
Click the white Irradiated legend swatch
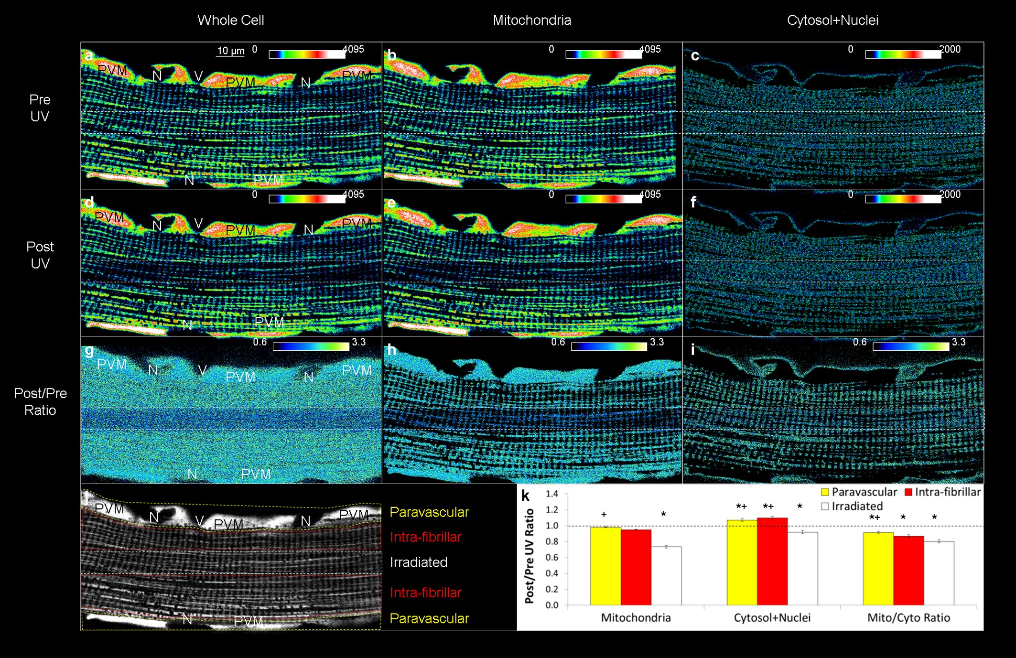pos(825,507)
